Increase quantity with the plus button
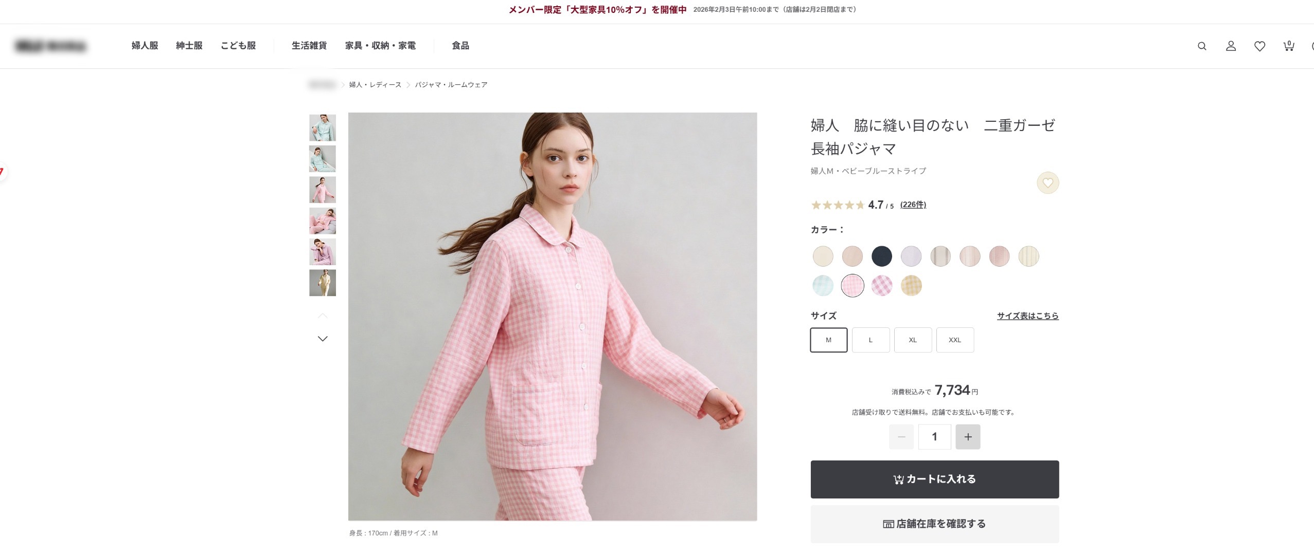 968,437
